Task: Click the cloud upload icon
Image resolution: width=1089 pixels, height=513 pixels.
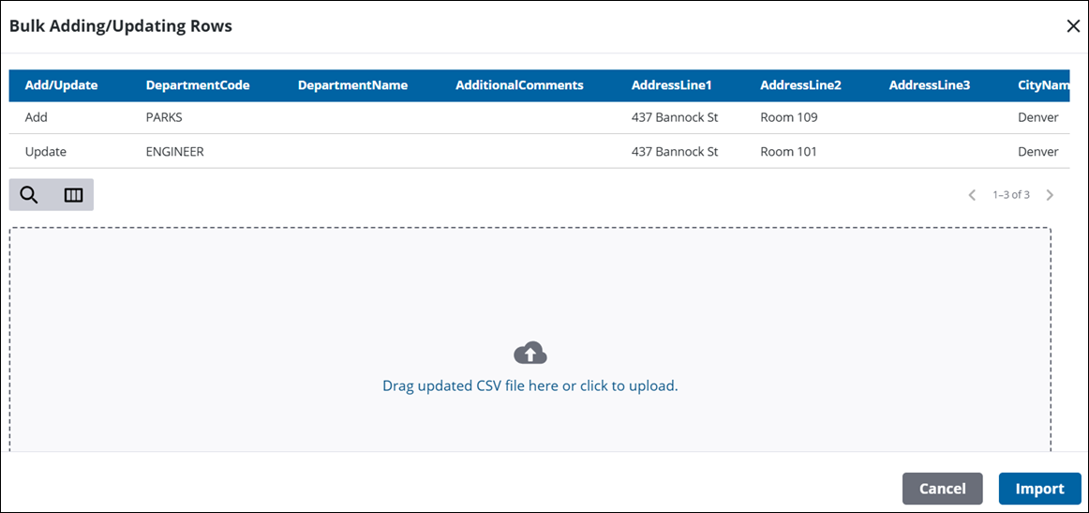Action: [530, 354]
